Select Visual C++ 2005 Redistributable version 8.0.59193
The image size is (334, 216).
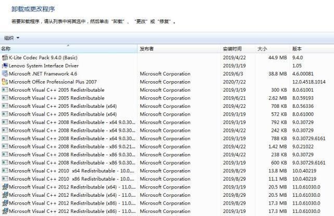(x=56, y=98)
